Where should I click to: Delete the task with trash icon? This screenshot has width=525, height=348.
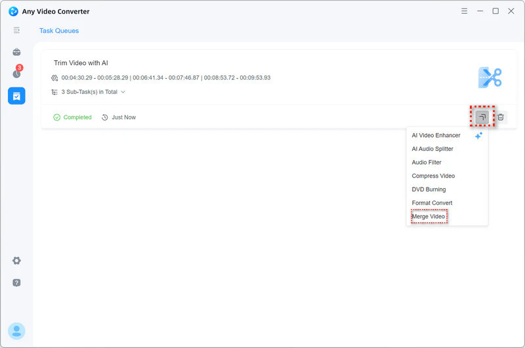501,117
